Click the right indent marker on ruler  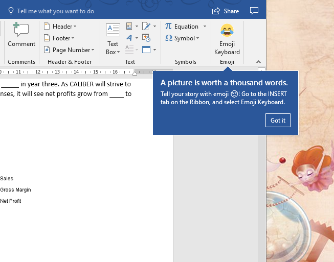(x=135, y=74)
